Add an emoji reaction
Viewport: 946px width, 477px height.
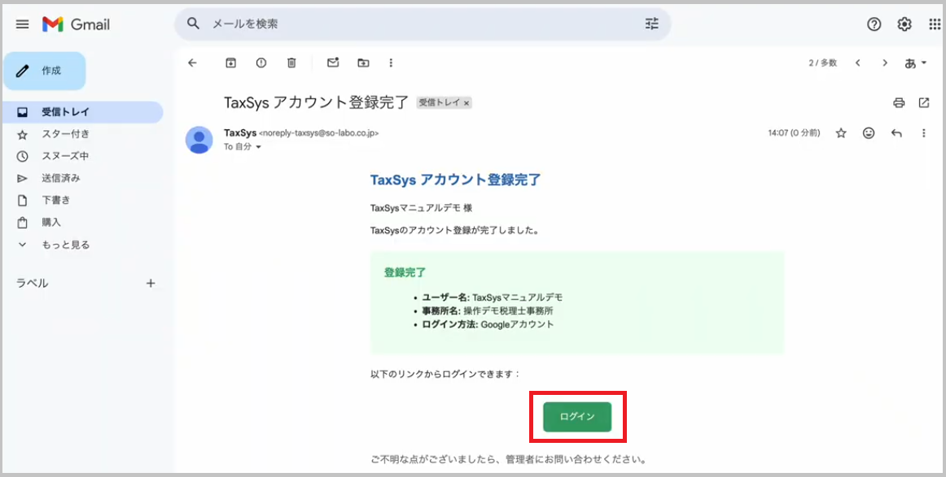[x=869, y=133]
